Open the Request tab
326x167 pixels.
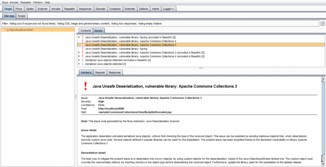100,73
